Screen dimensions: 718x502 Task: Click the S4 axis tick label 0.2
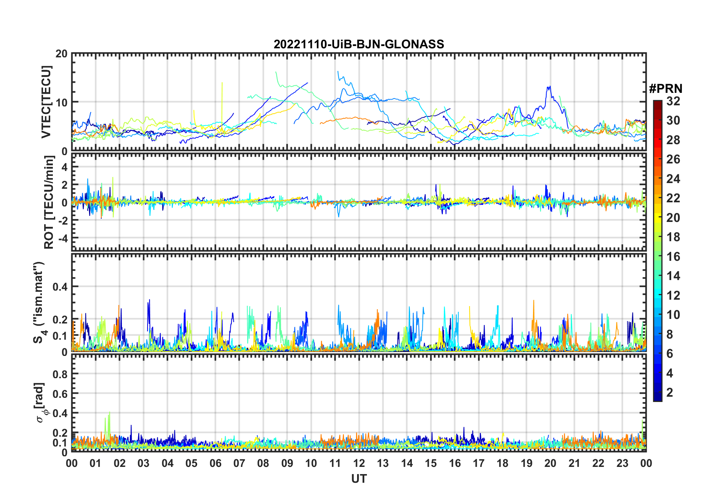60,320
